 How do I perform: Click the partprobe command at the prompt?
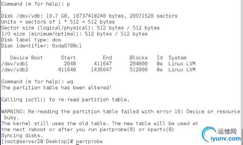tap(89, 141)
